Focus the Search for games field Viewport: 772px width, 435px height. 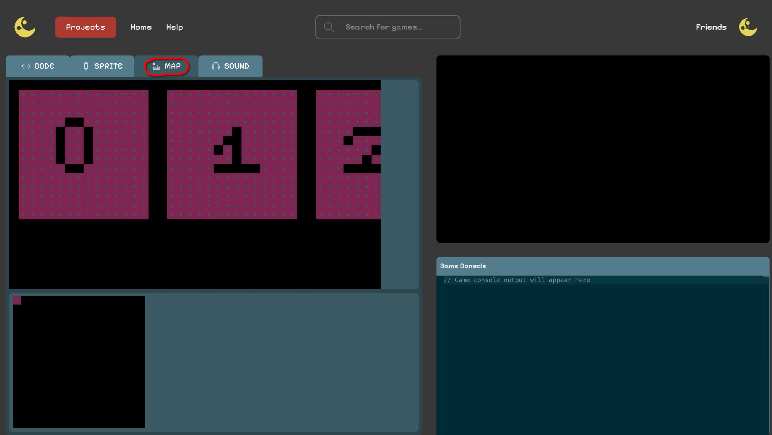387,27
